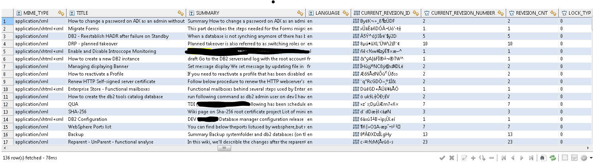The image size is (593, 165).
Task: Select row number 12 header
Action: click(x=5, y=104)
